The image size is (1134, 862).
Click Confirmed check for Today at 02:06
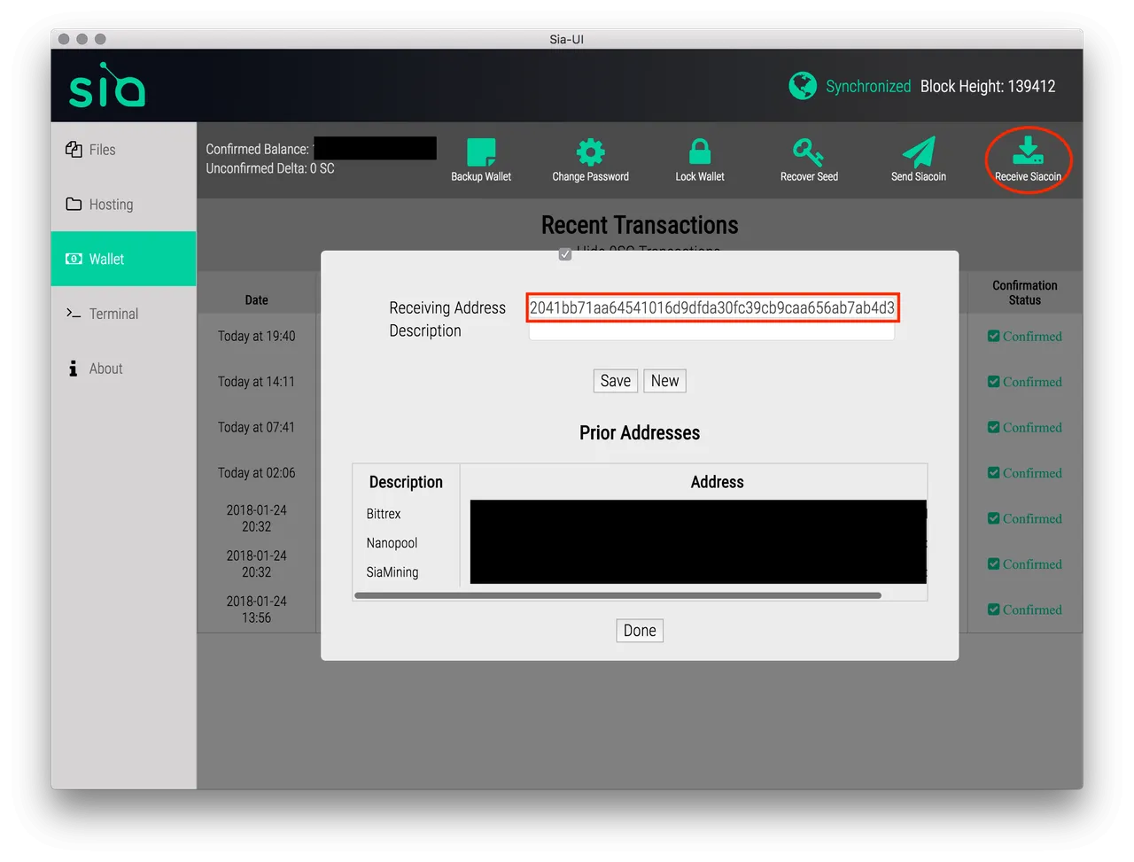(994, 472)
